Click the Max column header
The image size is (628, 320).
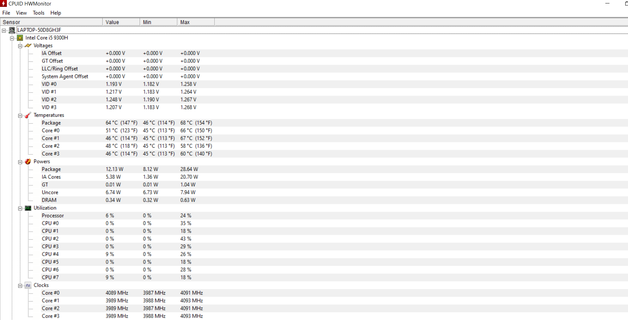point(196,22)
